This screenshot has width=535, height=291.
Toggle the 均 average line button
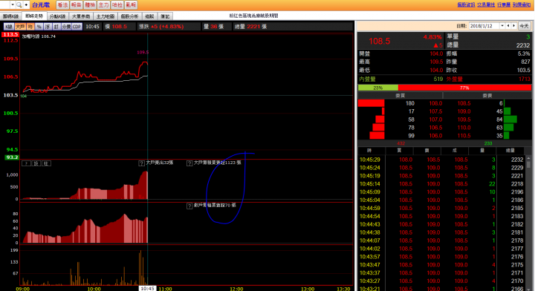30,27
